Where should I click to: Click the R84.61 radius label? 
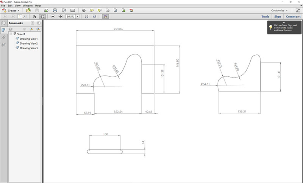[x=205, y=84]
